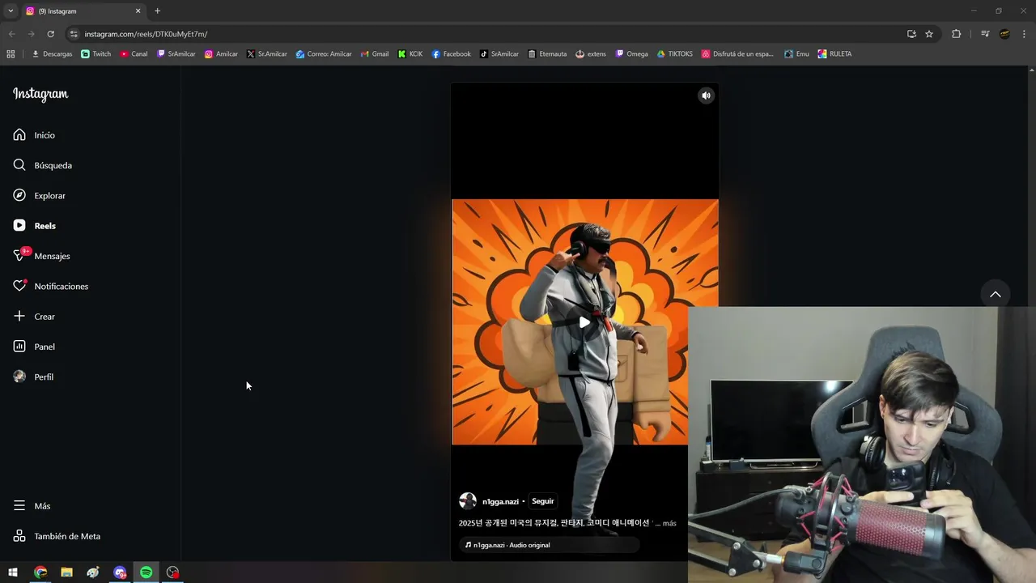Click the browser address bar URL
Viewport: 1036px width, 583px height.
146,34
